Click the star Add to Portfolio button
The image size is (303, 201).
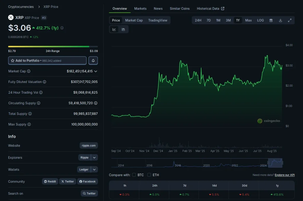click(47, 60)
